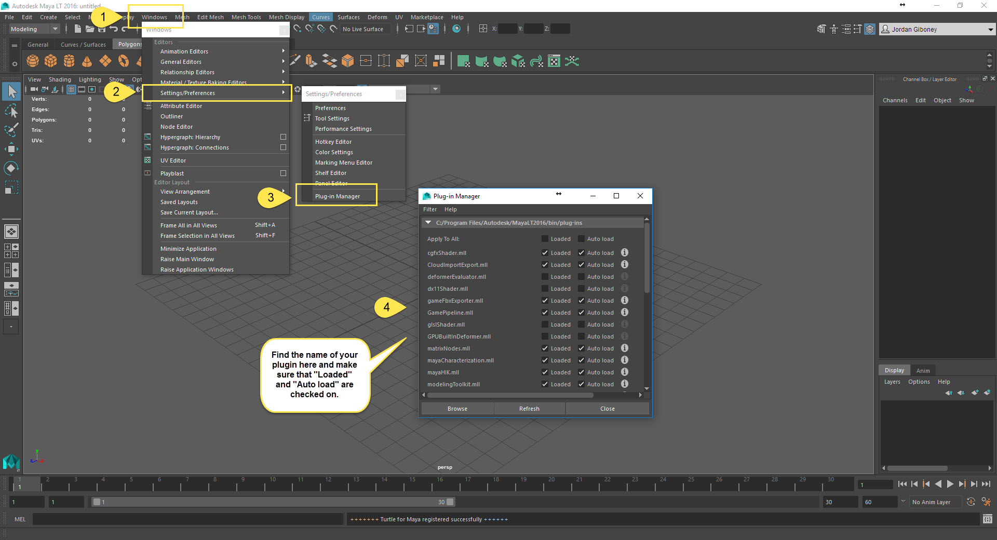Activate the Select tool in the toolbox

11,91
